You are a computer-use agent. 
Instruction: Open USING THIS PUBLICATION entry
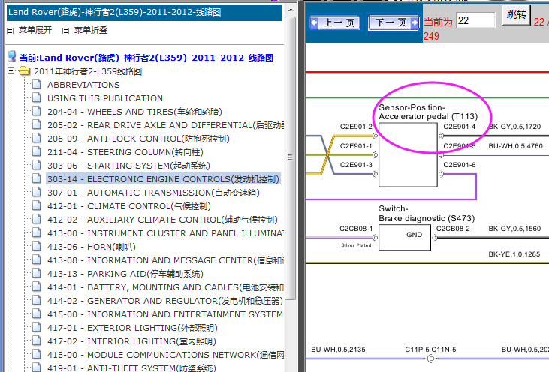point(105,98)
